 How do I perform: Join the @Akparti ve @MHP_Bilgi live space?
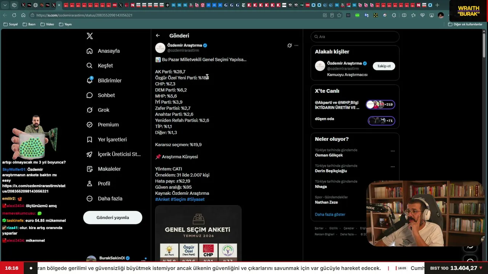pyautogui.click(x=355, y=105)
